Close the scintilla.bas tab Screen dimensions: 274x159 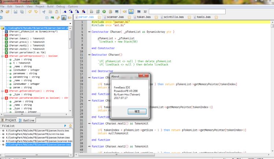pyautogui.click(x=189, y=17)
